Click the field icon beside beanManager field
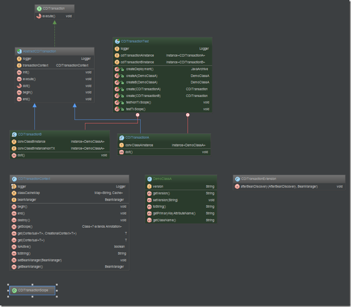351x307 pixels. pyautogui.click(x=14, y=200)
